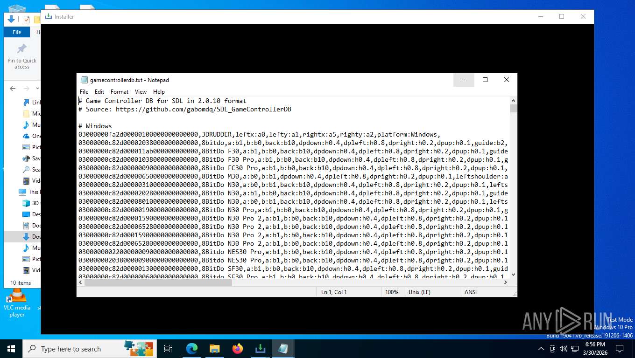Click the 'Ln 1, Col 1' status entry

(x=334, y=292)
